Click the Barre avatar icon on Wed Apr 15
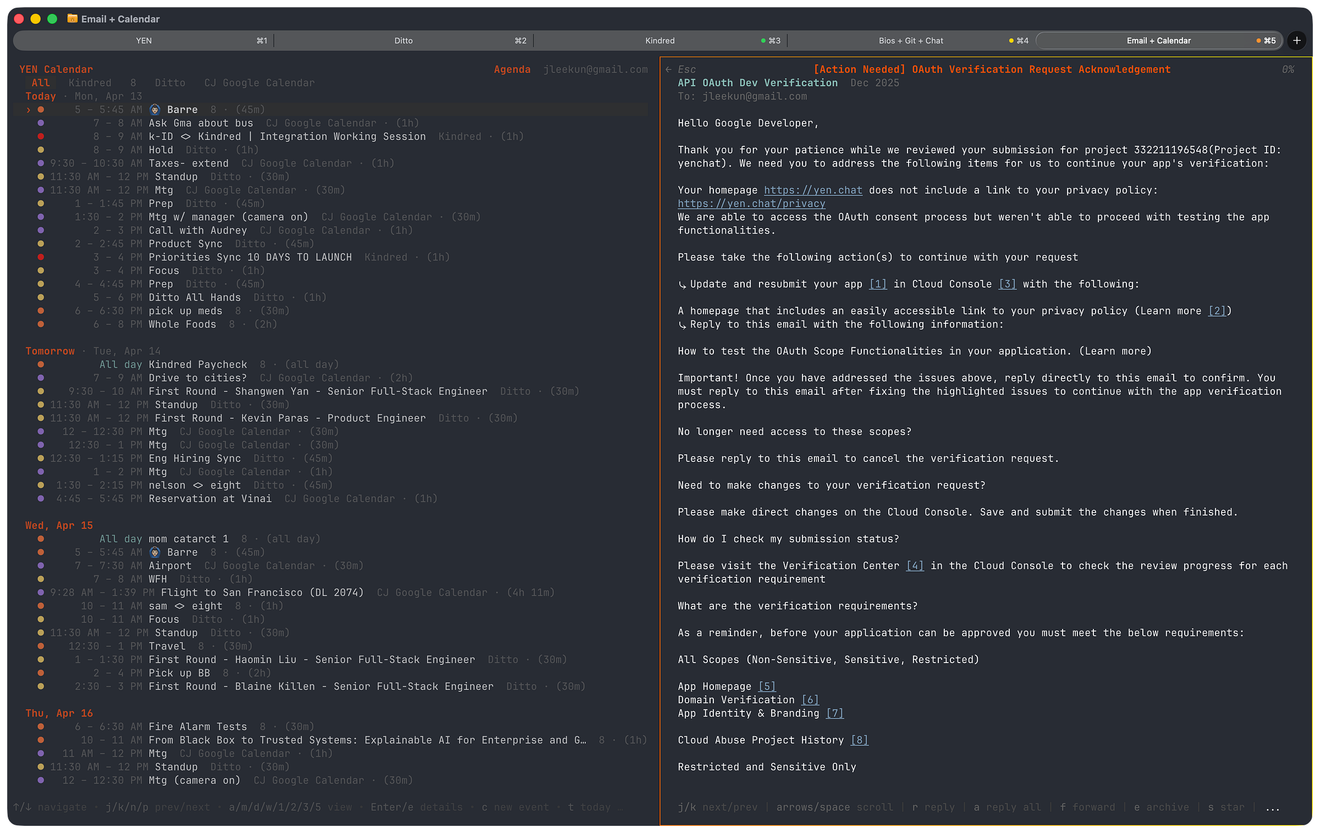 155,552
